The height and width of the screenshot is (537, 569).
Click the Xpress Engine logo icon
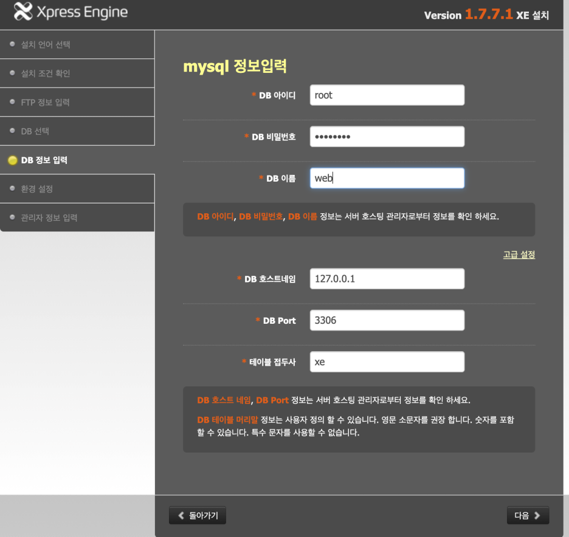pyautogui.click(x=23, y=12)
